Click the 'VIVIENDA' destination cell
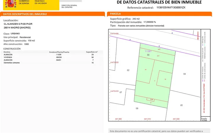This screenshot has height=133, width=213. click(8, 57)
